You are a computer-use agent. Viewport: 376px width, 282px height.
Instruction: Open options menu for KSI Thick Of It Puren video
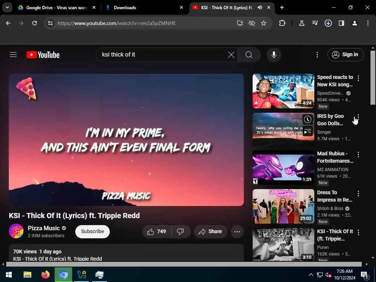tap(358, 232)
